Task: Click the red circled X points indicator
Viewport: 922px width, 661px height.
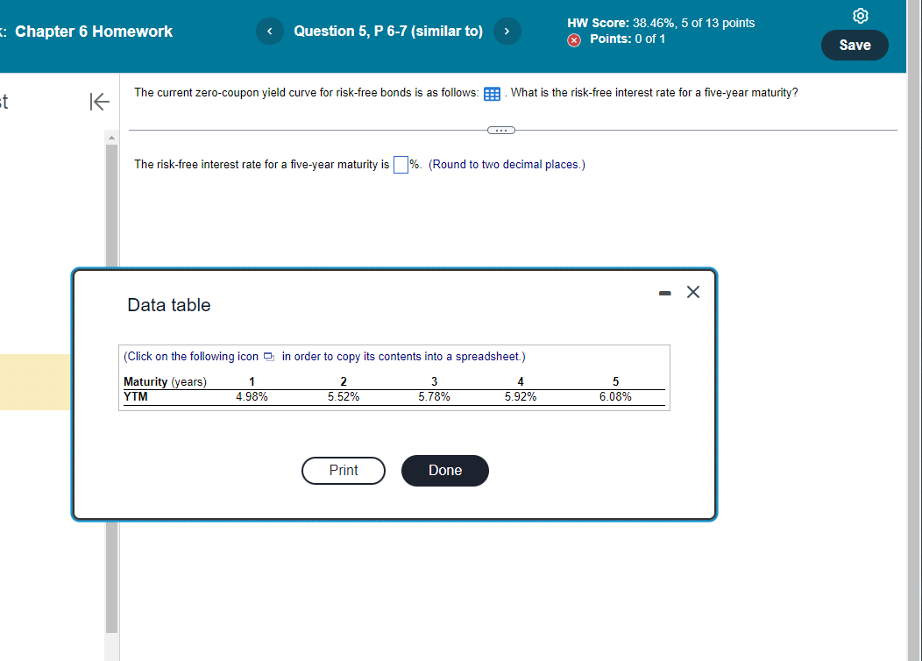Action: (x=574, y=39)
